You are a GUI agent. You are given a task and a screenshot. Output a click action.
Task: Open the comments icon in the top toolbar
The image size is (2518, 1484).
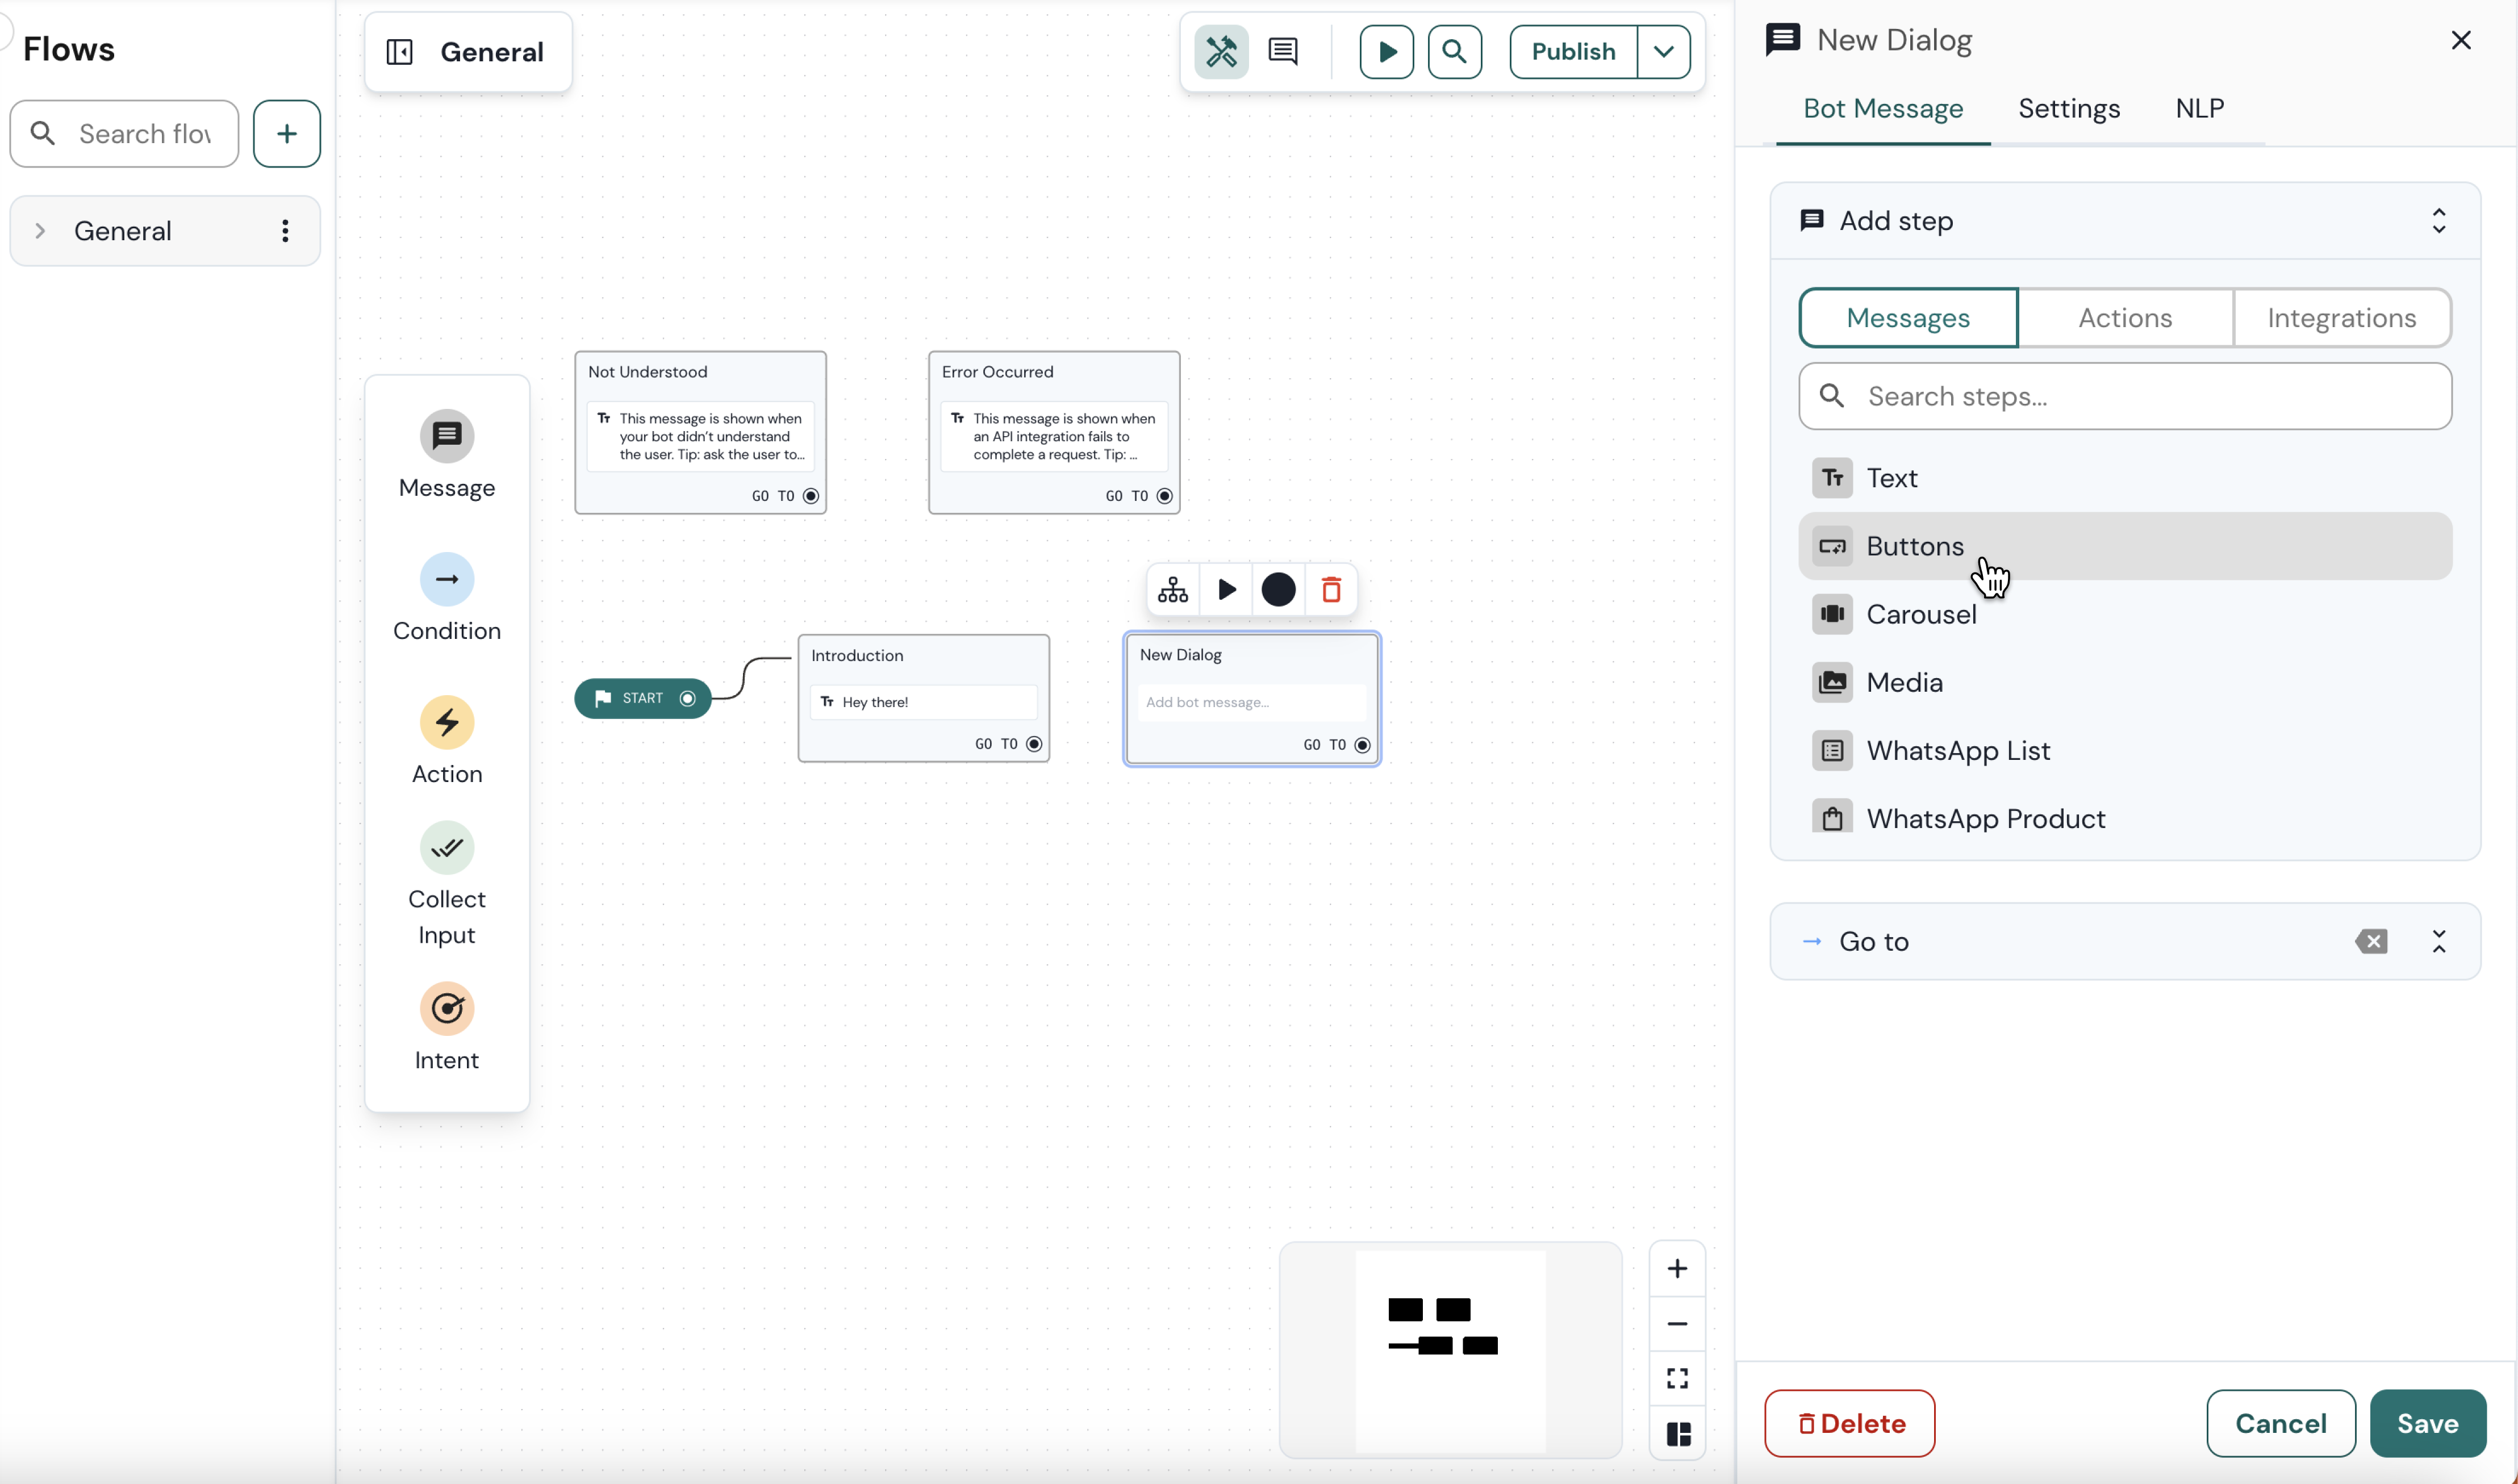pos(1283,51)
